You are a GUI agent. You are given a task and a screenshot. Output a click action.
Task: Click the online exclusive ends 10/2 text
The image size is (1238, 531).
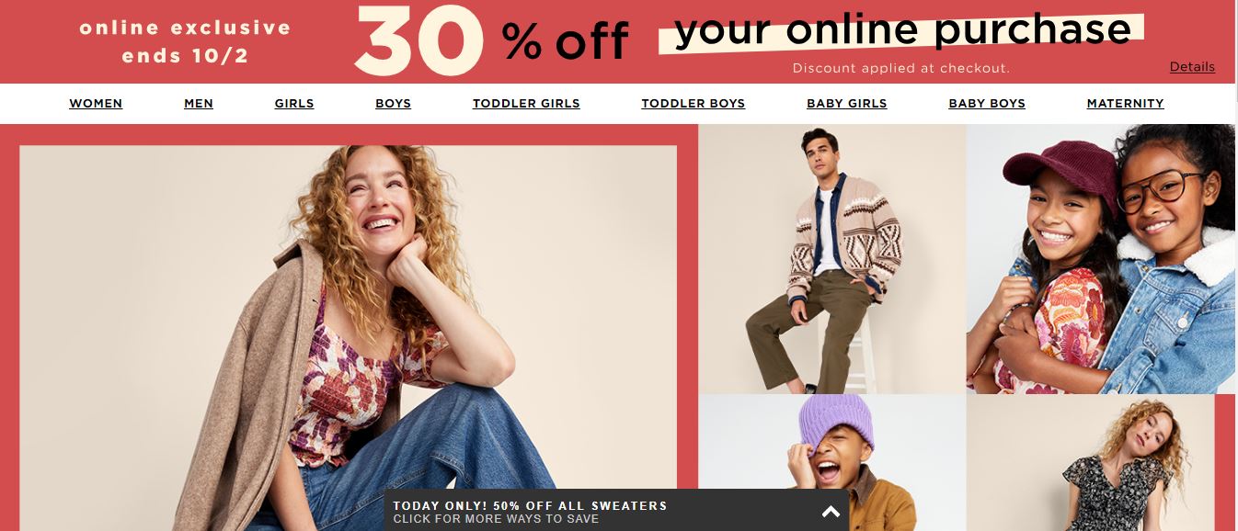click(x=185, y=42)
